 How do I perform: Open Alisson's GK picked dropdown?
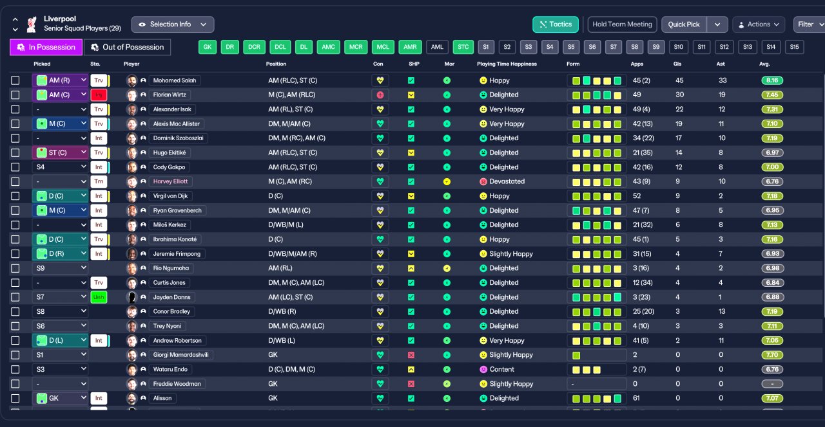point(61,398)
